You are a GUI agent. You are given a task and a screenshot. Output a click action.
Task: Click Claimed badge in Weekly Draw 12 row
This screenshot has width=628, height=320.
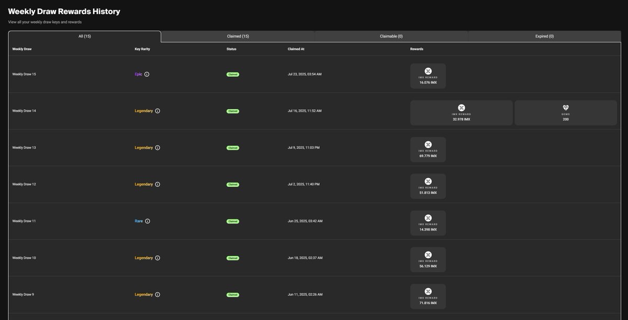pos(233,184)
